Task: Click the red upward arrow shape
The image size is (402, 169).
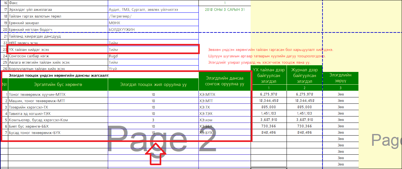Action: pyautogui.click(x=156, y=154)
